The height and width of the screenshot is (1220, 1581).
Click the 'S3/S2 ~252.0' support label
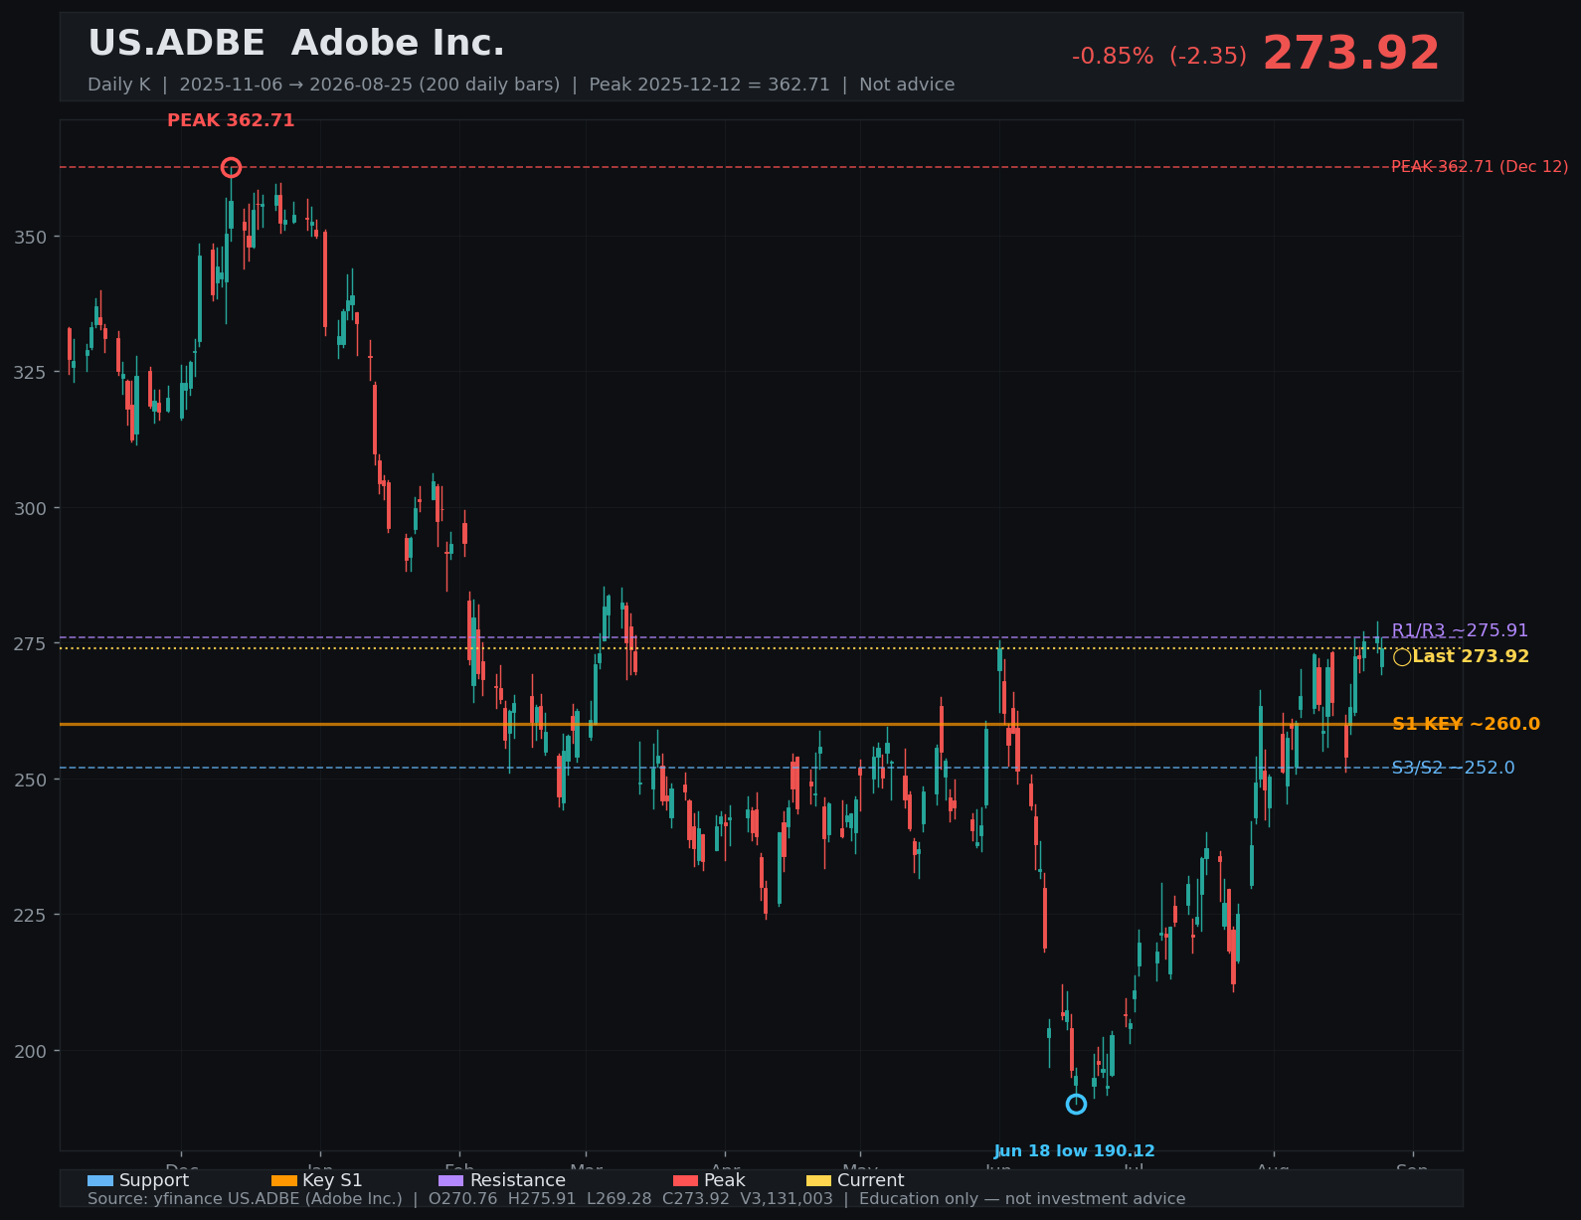1453,768
